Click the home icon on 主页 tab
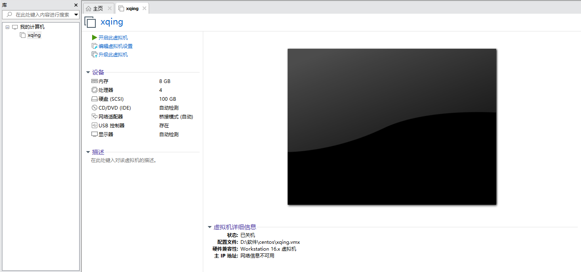The height and width of the screenshot is (272, 581). coord(88,8)
